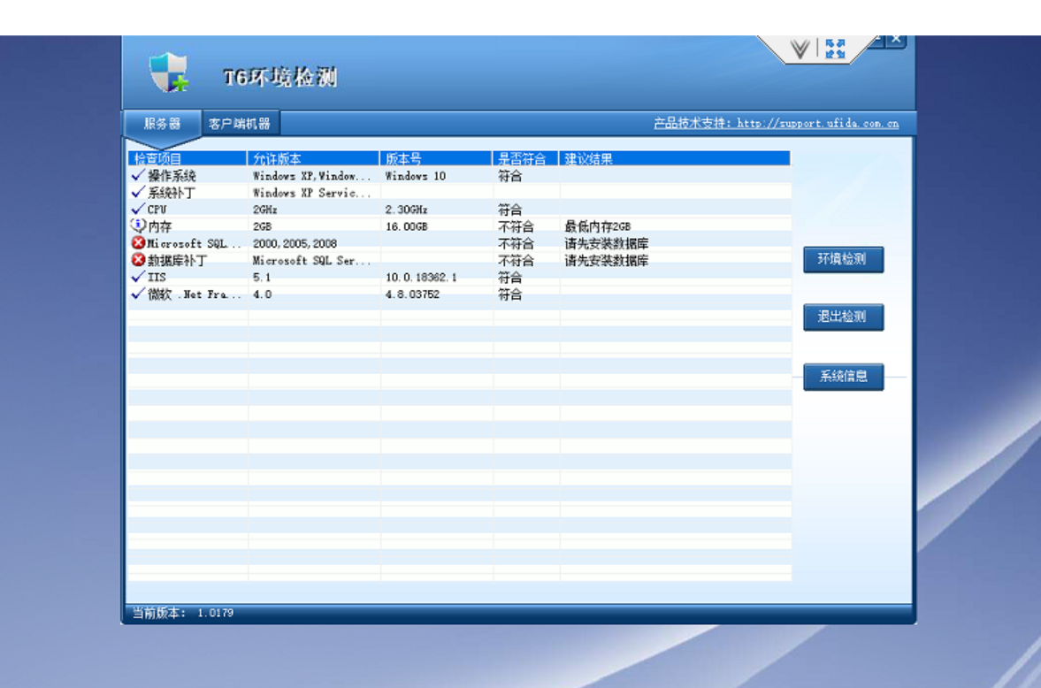Screen dimensions: 1041x688
Task: Click the checkmark icon of 微软 .Net Fra row
Action: pos(138,294)
